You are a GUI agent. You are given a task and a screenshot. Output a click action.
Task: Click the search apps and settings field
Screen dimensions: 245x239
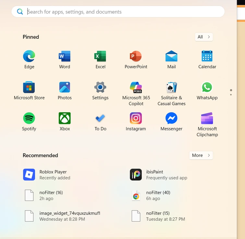click(118, 12)
